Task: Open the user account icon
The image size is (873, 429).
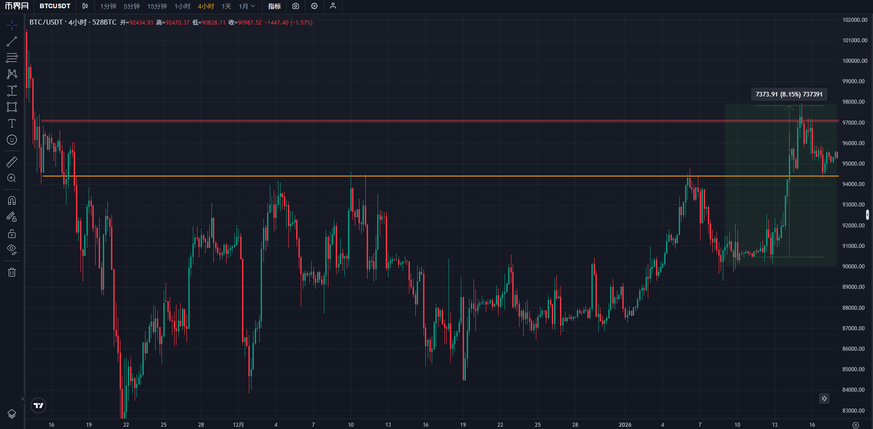Action: pyautogui.click(x=333, y=6)
